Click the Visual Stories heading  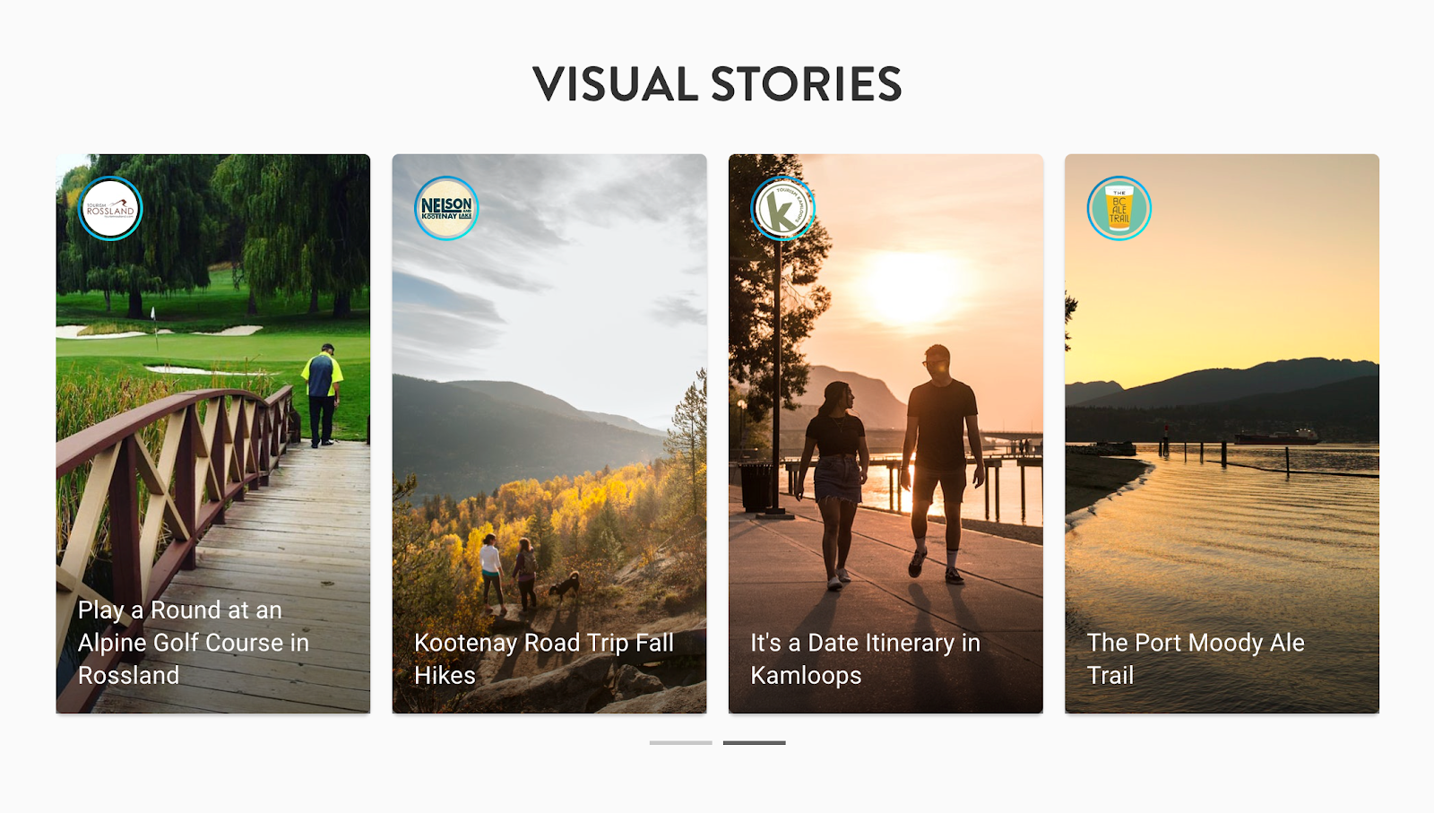tap(717, 85)
